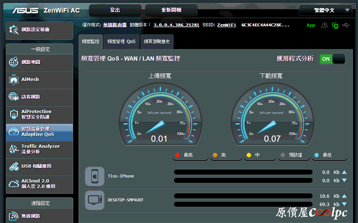
Task: Click Tins-iPhone upload arrow icon
Action: (345, 172)
